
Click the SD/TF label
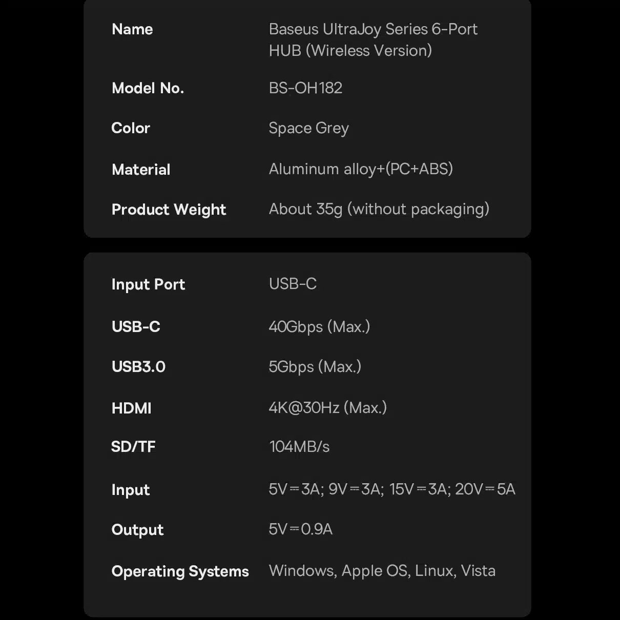point(133,447)
